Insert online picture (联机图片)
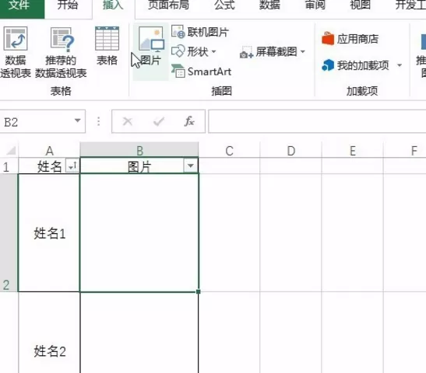Viewport: 426px width, 373px height. (x=200, y=32)
